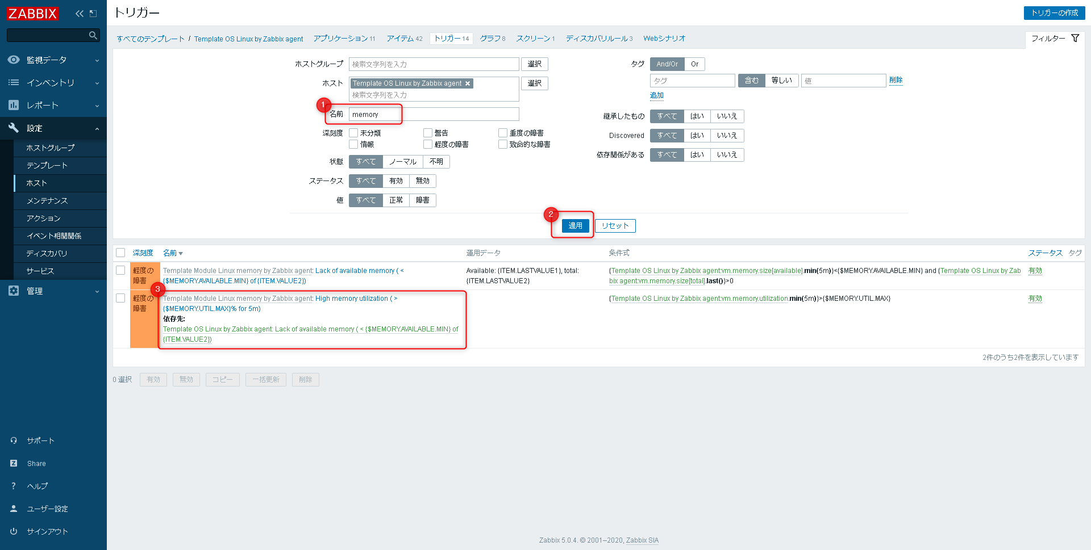Click 選択 button for host
This screenshot has width=1091, height=550.
pyautogui.click(x=535, y=83)
